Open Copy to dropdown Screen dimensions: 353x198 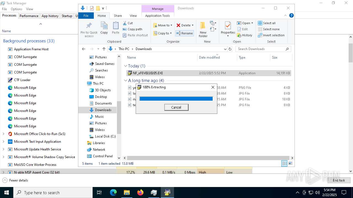pos(163,33)
